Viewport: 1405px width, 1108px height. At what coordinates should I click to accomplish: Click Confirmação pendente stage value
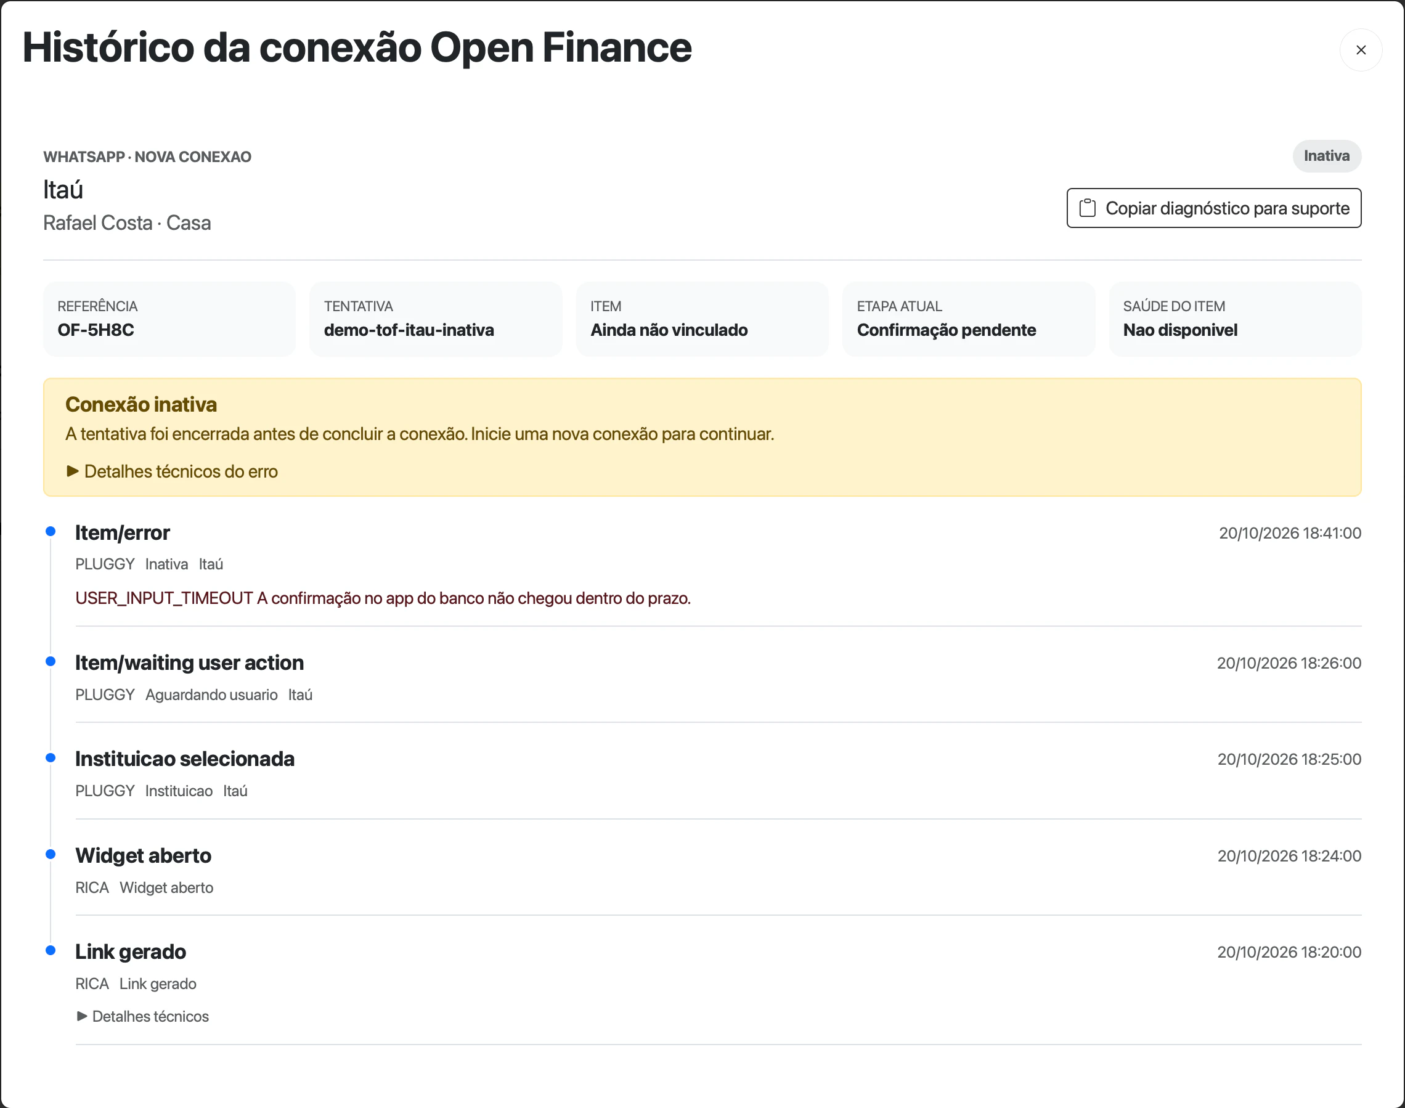click(x=946, y=330)
